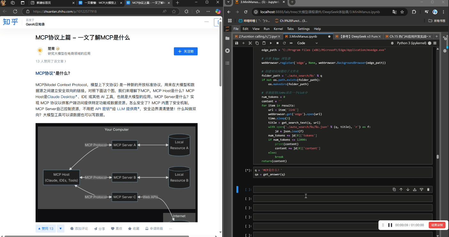Click the 关注她 follow button

(186, 51)
